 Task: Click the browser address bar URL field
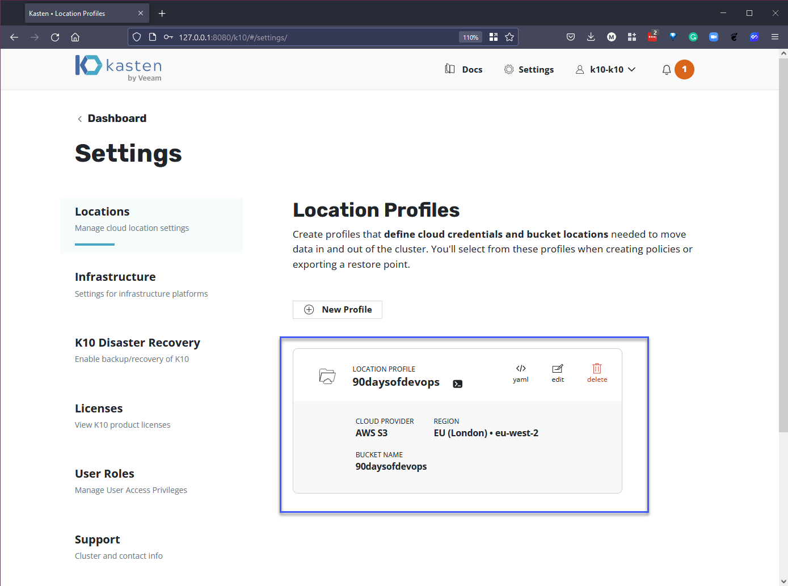tap(312, 37)
